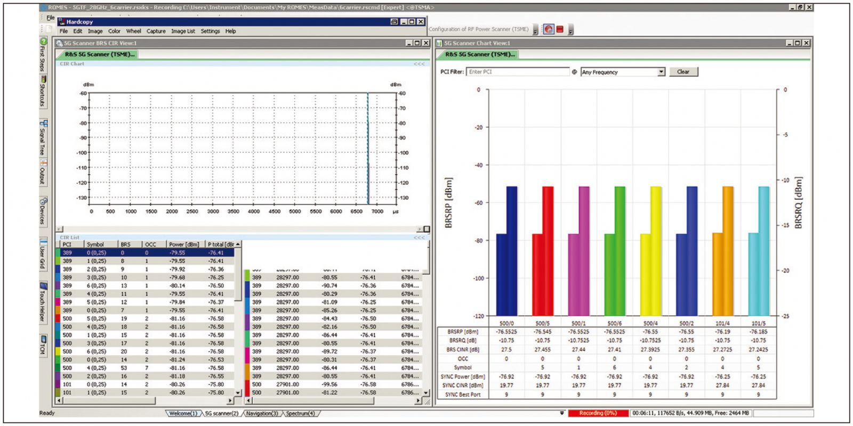
Task: Switch to the 5G scanner(2) tab
Action: tap(222, 413)
